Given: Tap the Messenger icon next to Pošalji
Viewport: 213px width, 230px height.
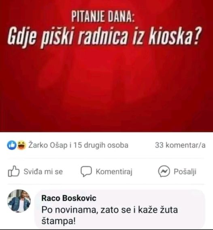Looking at the screenshot, I should [x=164, y=171].
